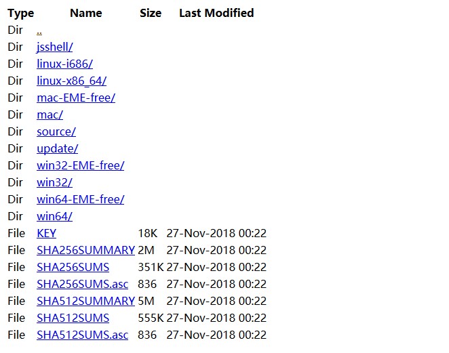Viewport: 449px width, 353px height.
Task: Go to win64-EME-free/ directory
Action: click(80, 199)
